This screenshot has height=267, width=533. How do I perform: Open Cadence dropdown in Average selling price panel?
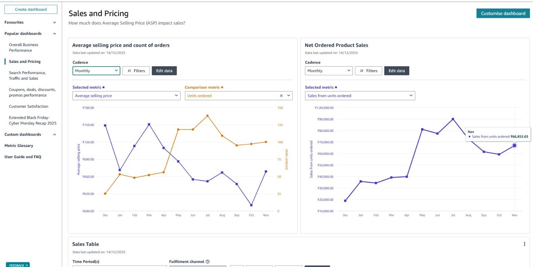[96, 71]
